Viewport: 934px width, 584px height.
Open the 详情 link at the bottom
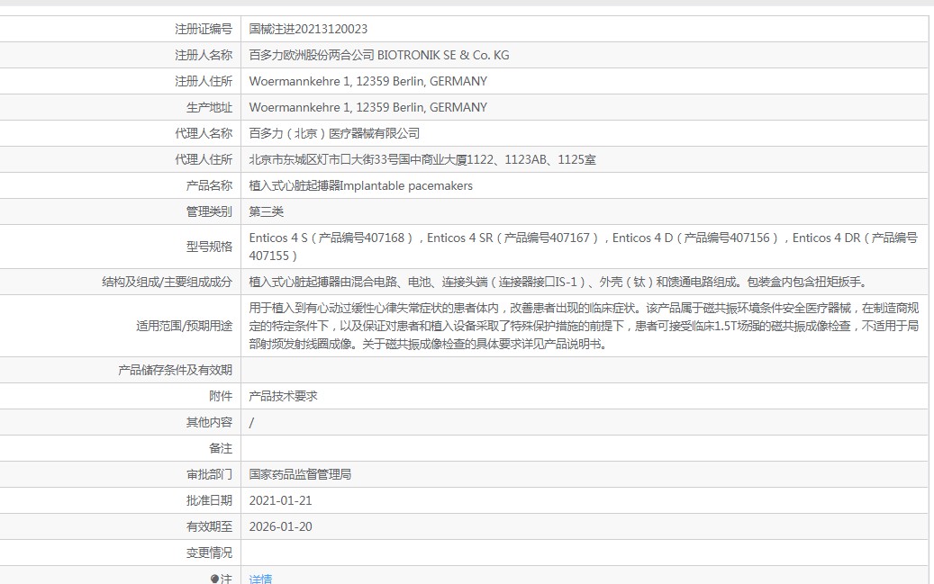pyautogui.click(x=260, y=579)
